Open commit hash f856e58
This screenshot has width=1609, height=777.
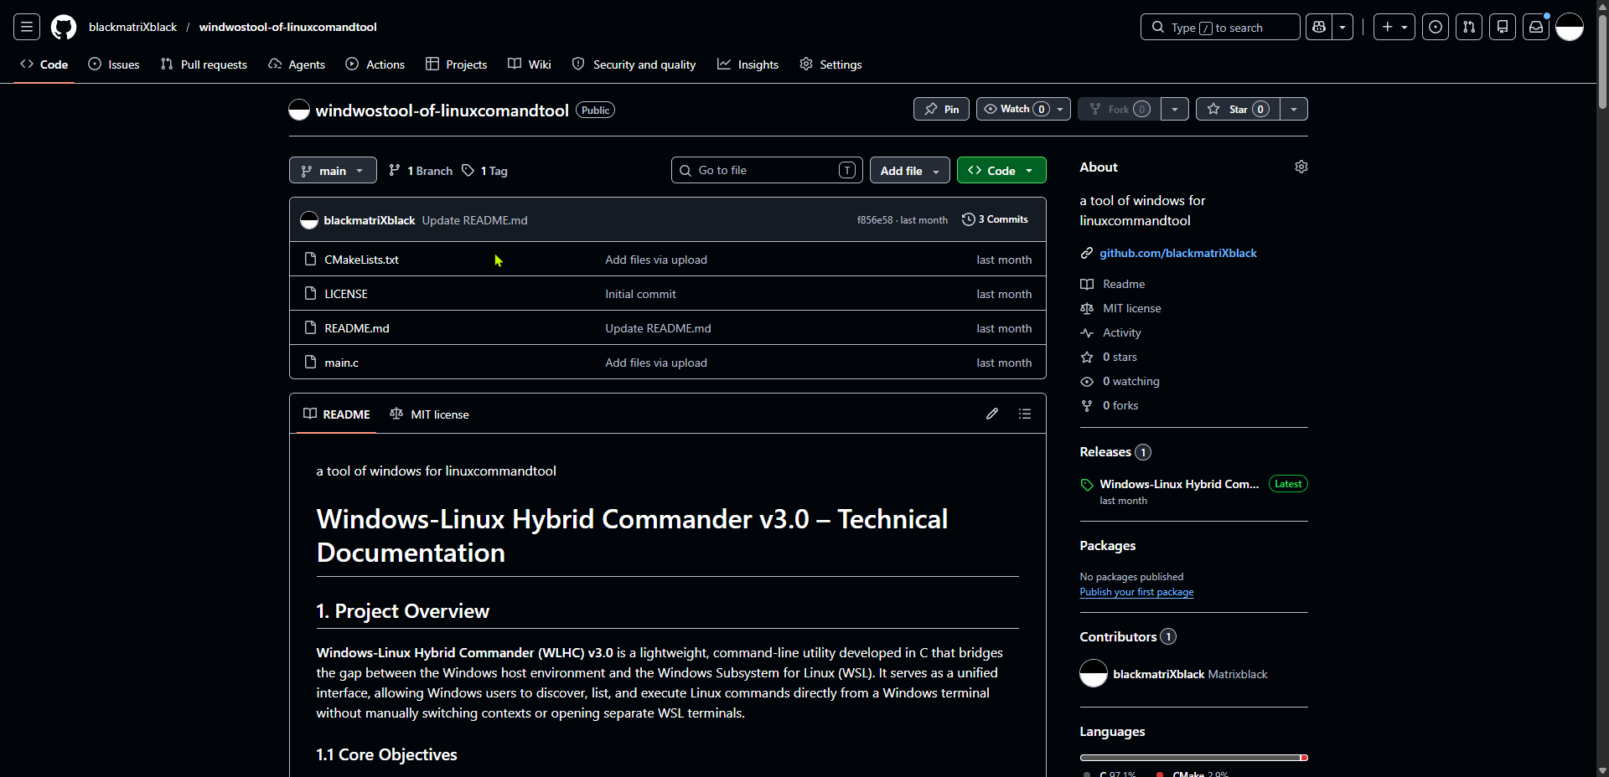(x=874, y=220)
